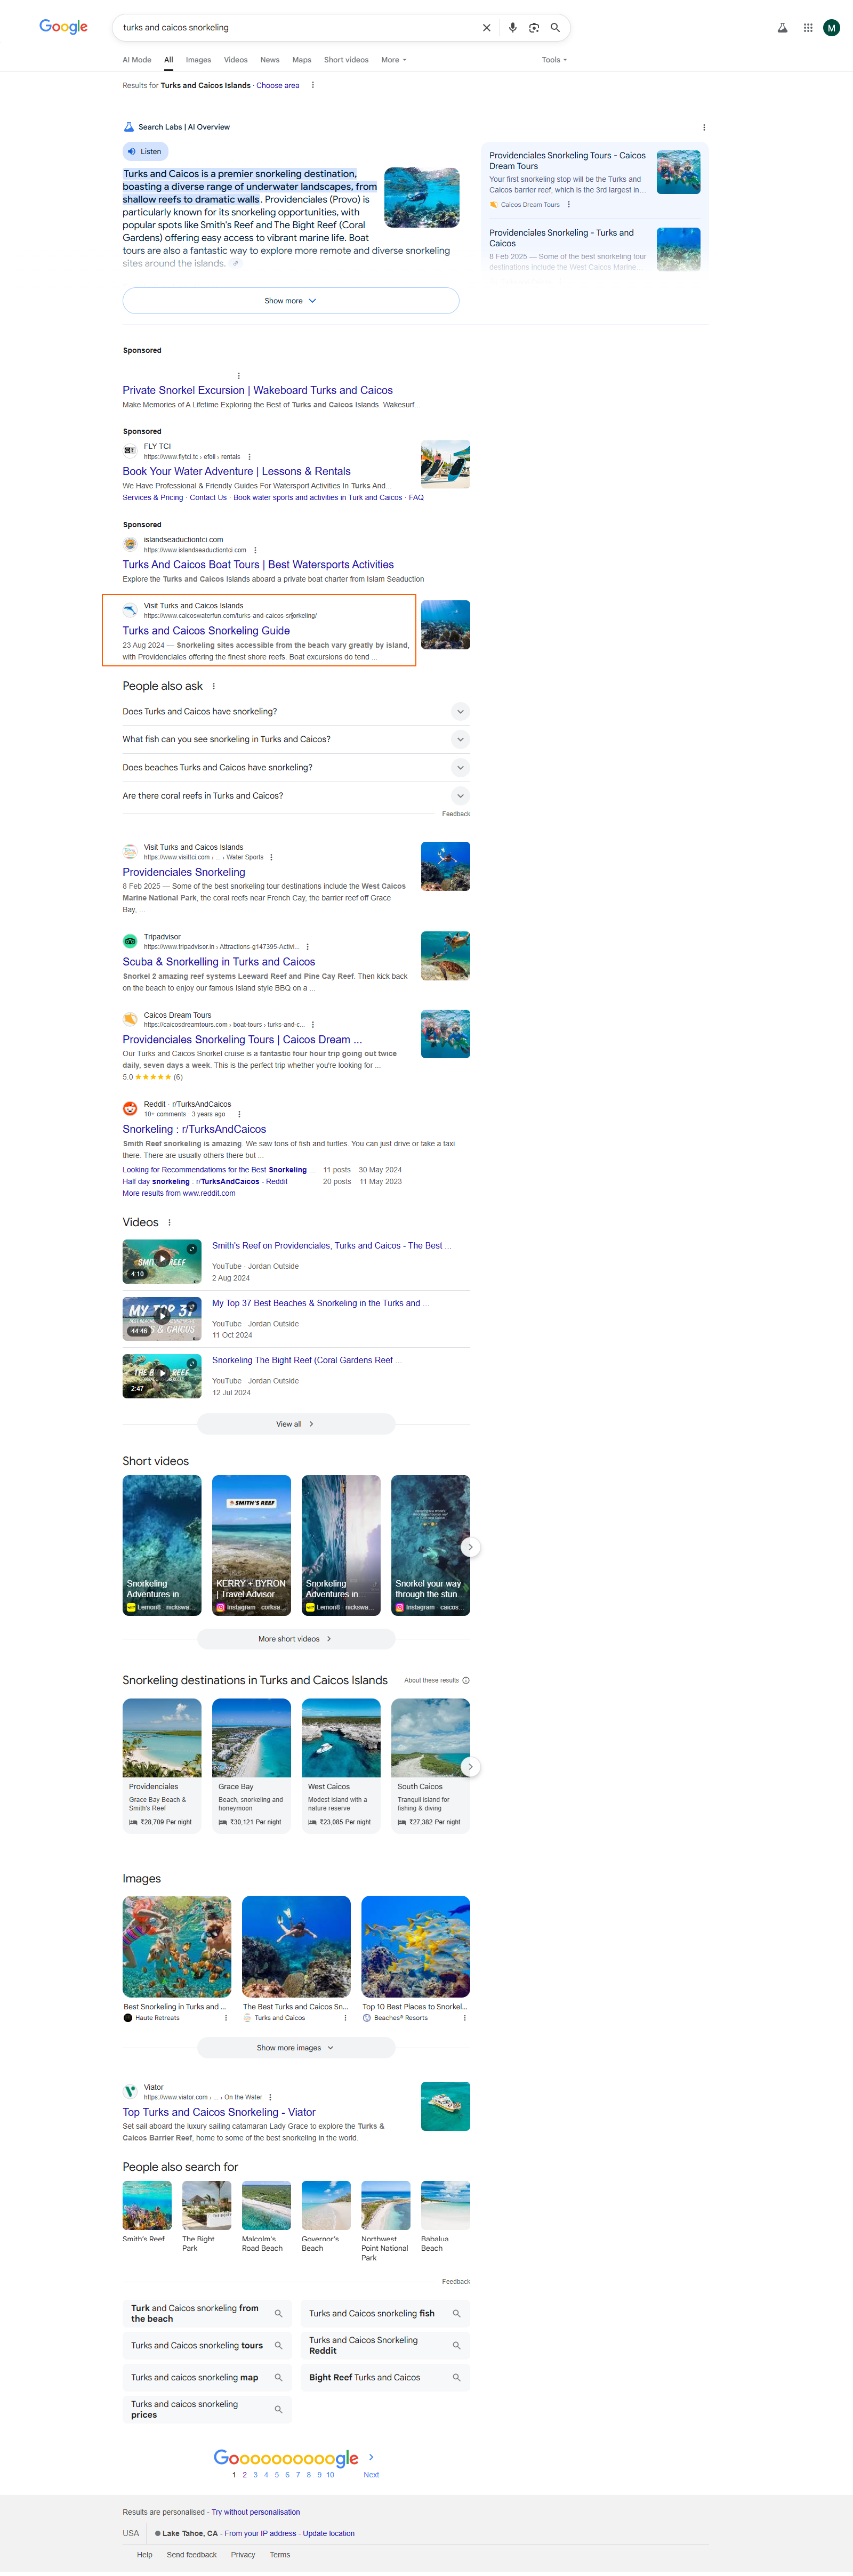Open KERRY + BYRON short video
Screen dimensions: 853x2576
pos(251,1545)
